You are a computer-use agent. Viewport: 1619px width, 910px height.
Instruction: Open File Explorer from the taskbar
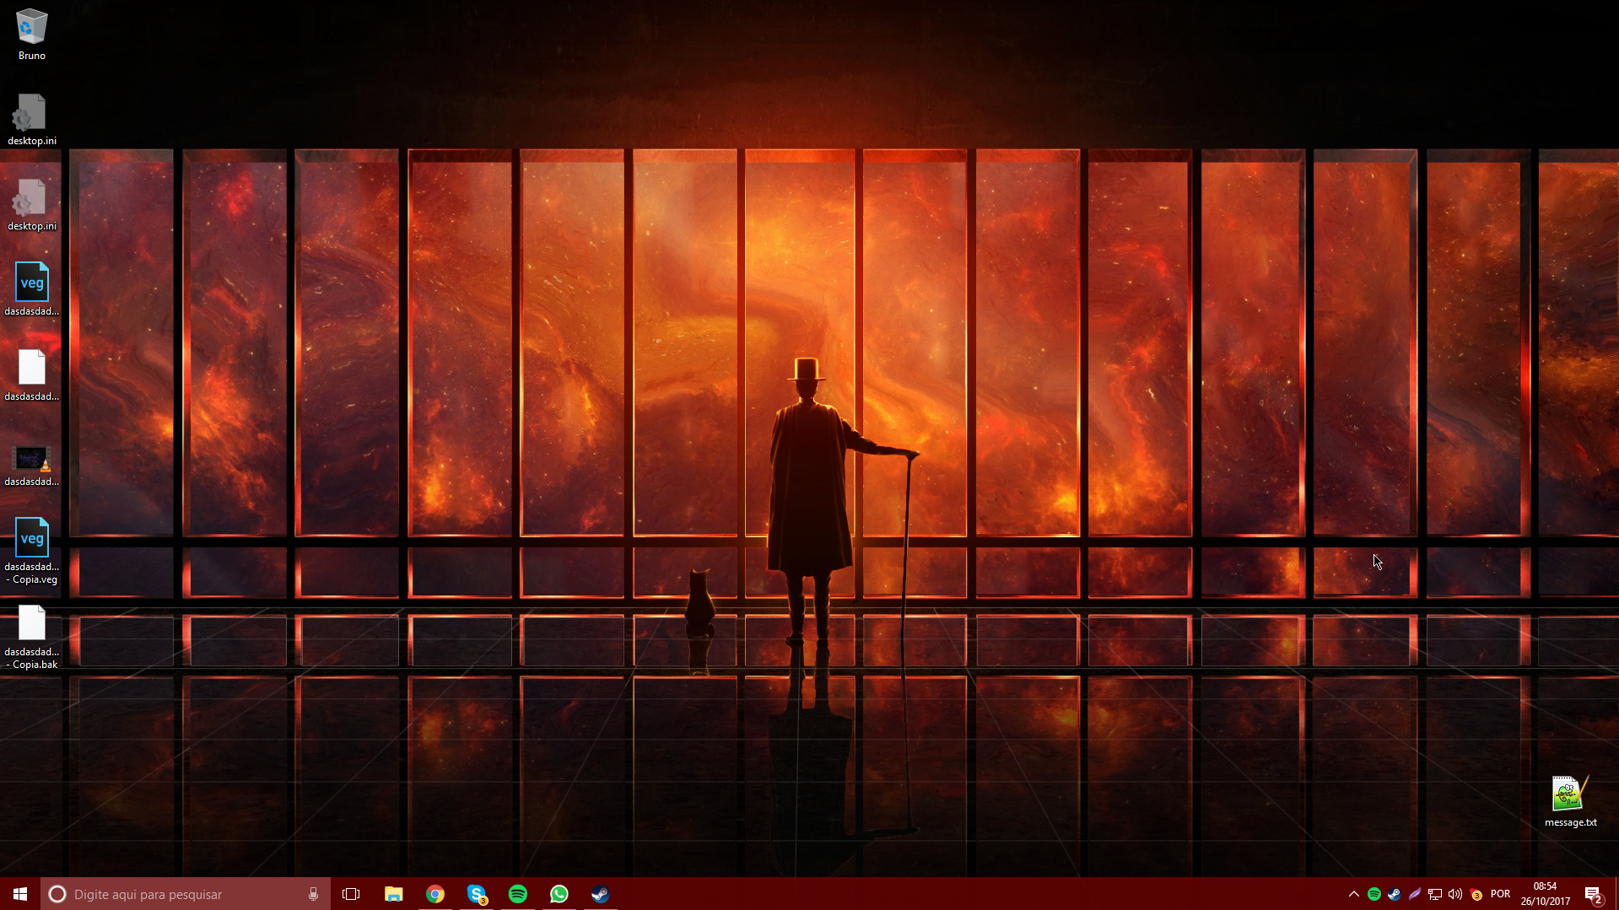click(x=393, y=894)
